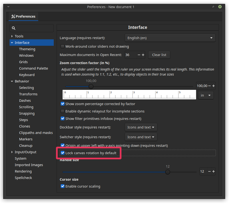The image size is (230, 204).
Task: Expand the Input/Output tree section
Action: tap(12, 152)
